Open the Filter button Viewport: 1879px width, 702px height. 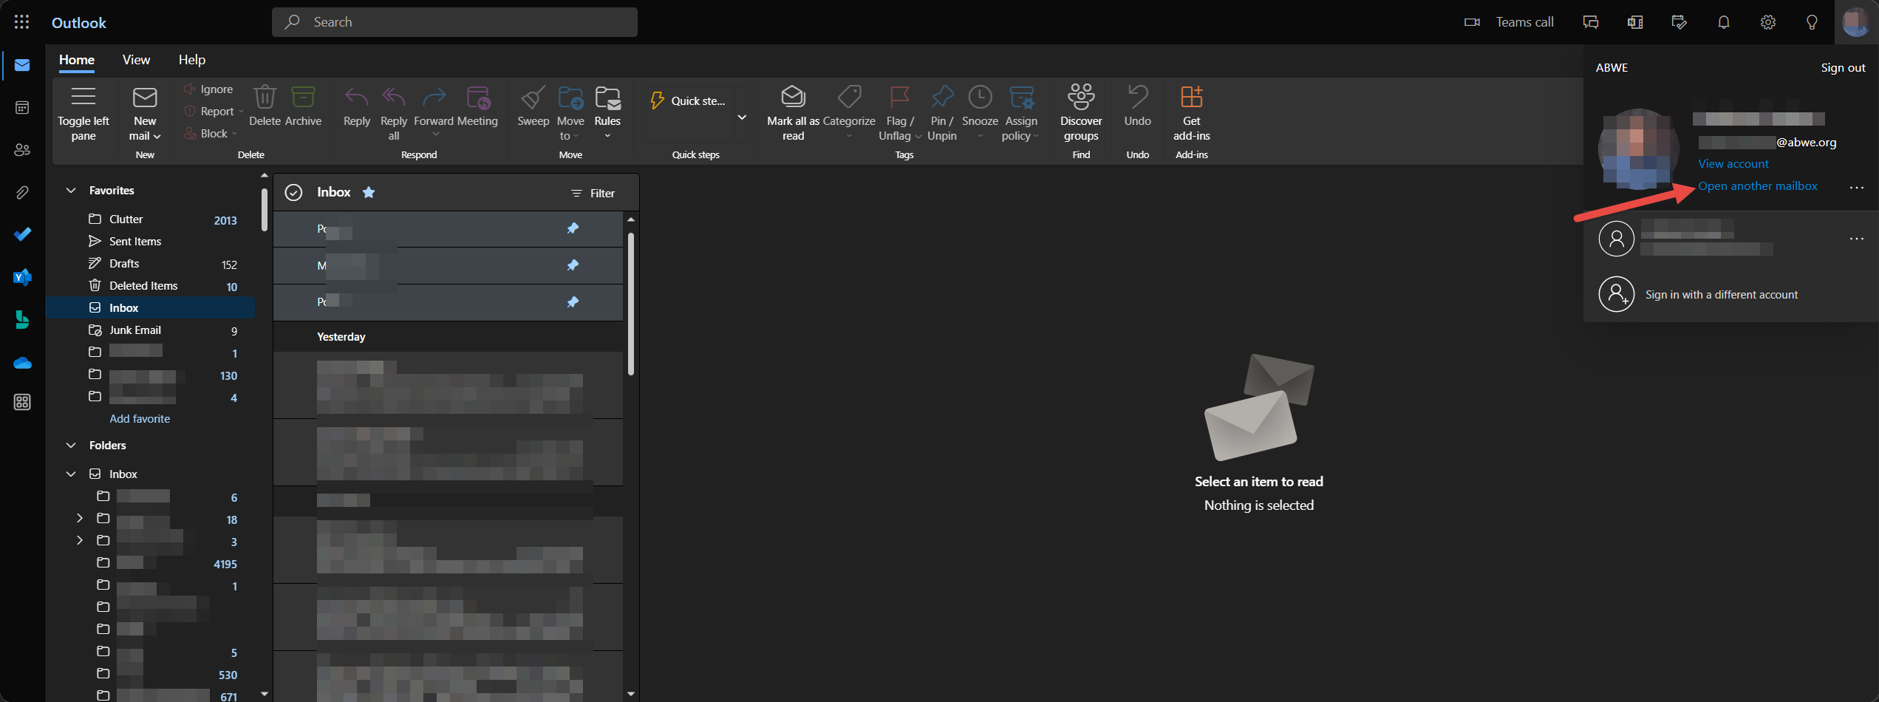pyautogui.click(x=593, y=193)
